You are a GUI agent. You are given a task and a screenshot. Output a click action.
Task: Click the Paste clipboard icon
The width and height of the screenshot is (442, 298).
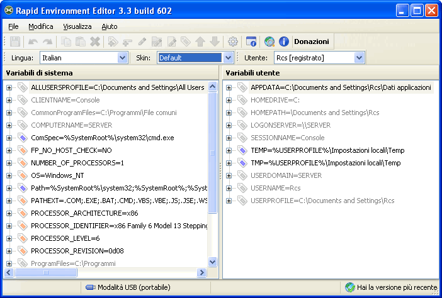pos(81,41)
